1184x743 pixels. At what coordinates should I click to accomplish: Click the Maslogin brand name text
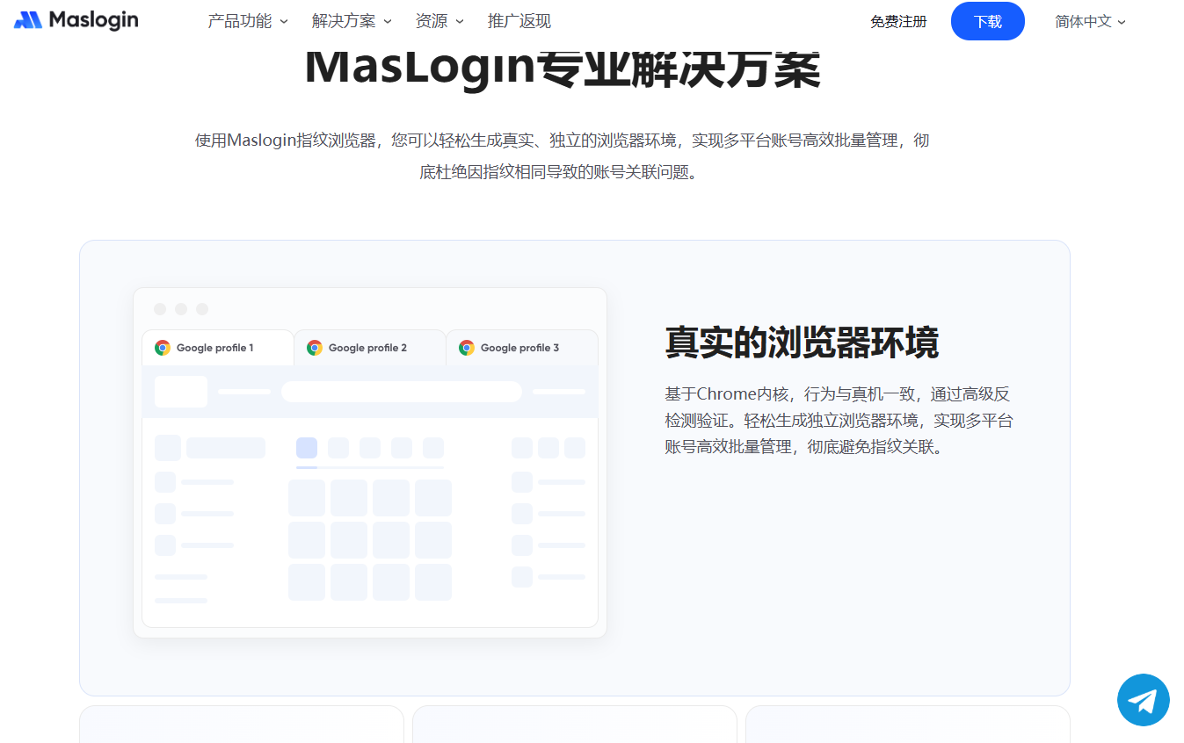pos(93,20)
